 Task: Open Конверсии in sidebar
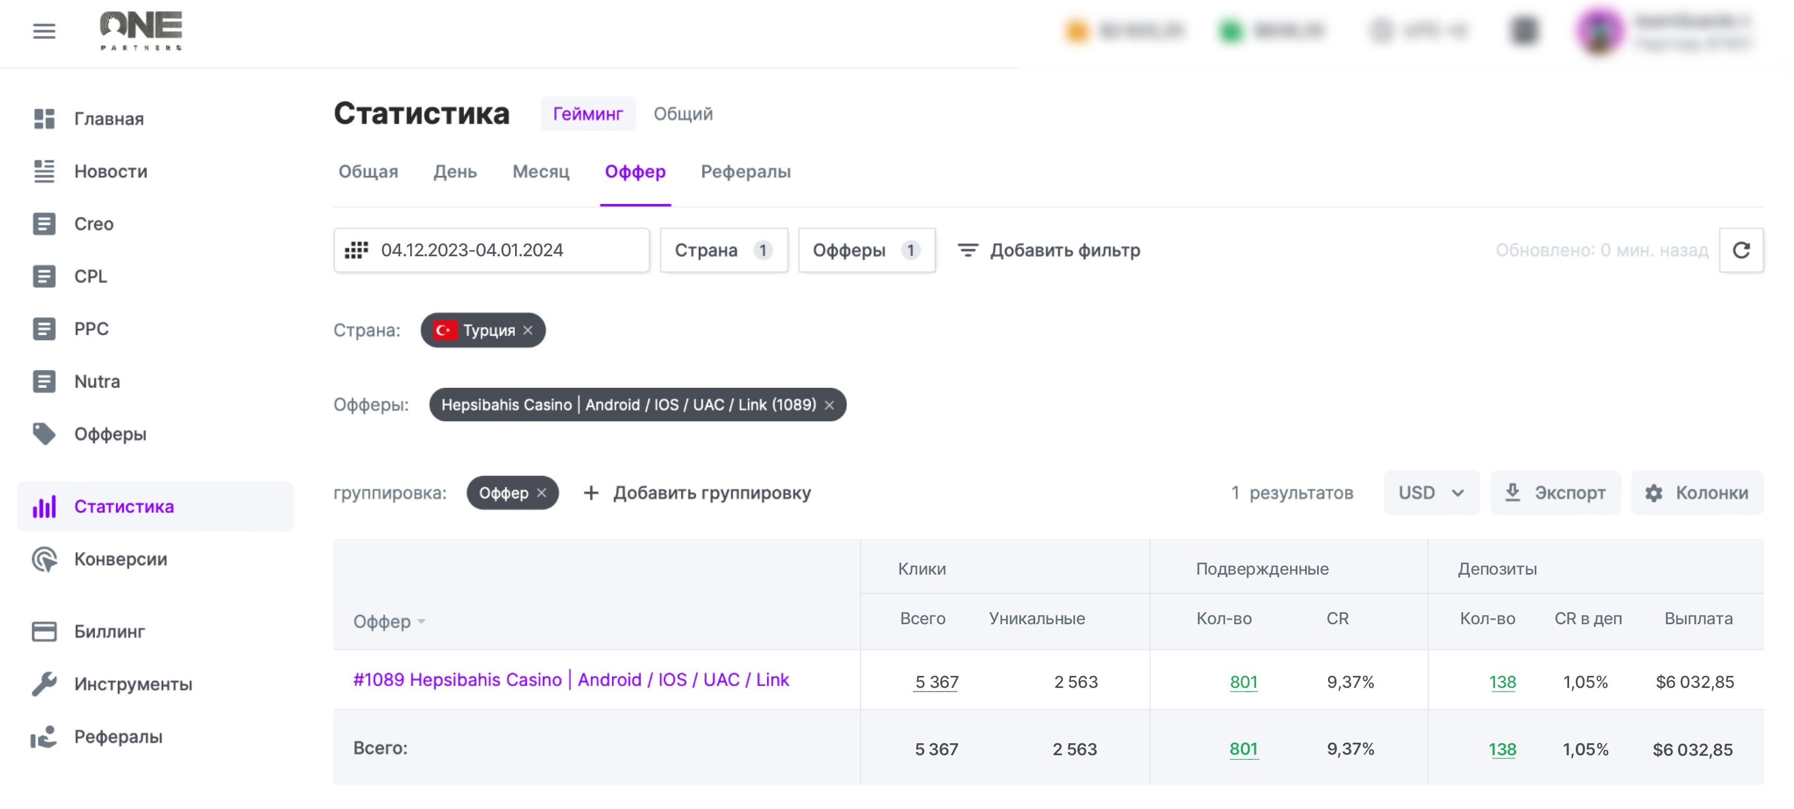pyautogui.click(x=121, y=559)
